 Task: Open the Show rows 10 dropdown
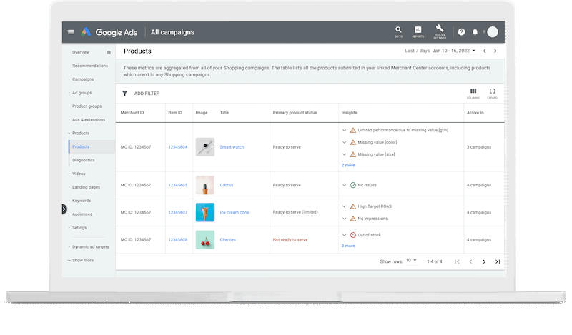pyautogui.click(x=411, y=260)
